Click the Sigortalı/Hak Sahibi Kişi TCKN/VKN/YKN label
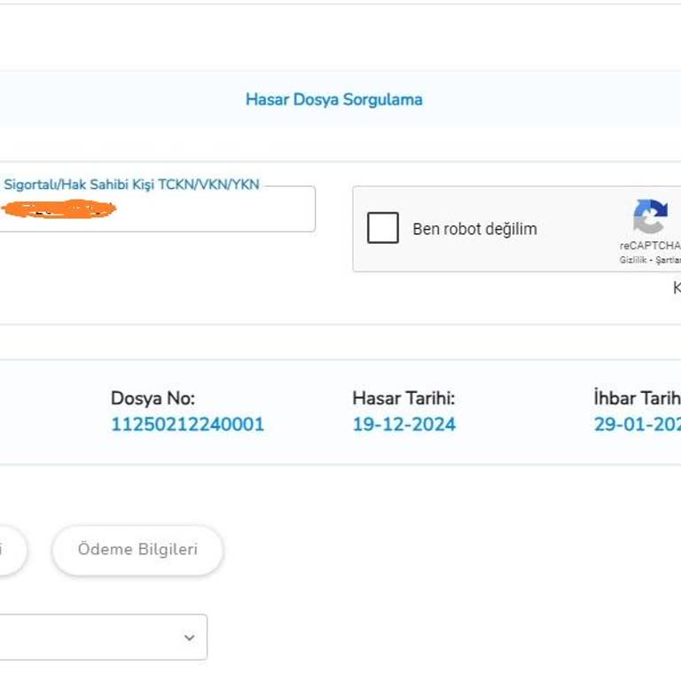Image resolution: width=681 pixels, height=681 pixels. coord(131,184)
